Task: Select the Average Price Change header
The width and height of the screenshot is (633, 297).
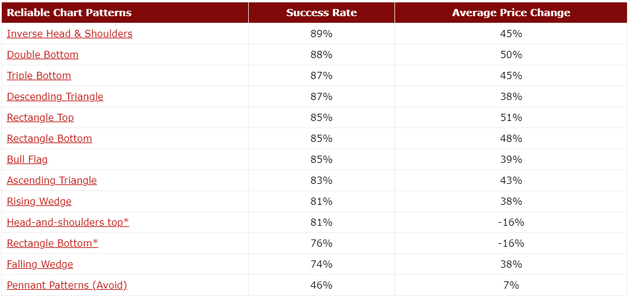Action: pyautogui.click(x=511, y=13)
